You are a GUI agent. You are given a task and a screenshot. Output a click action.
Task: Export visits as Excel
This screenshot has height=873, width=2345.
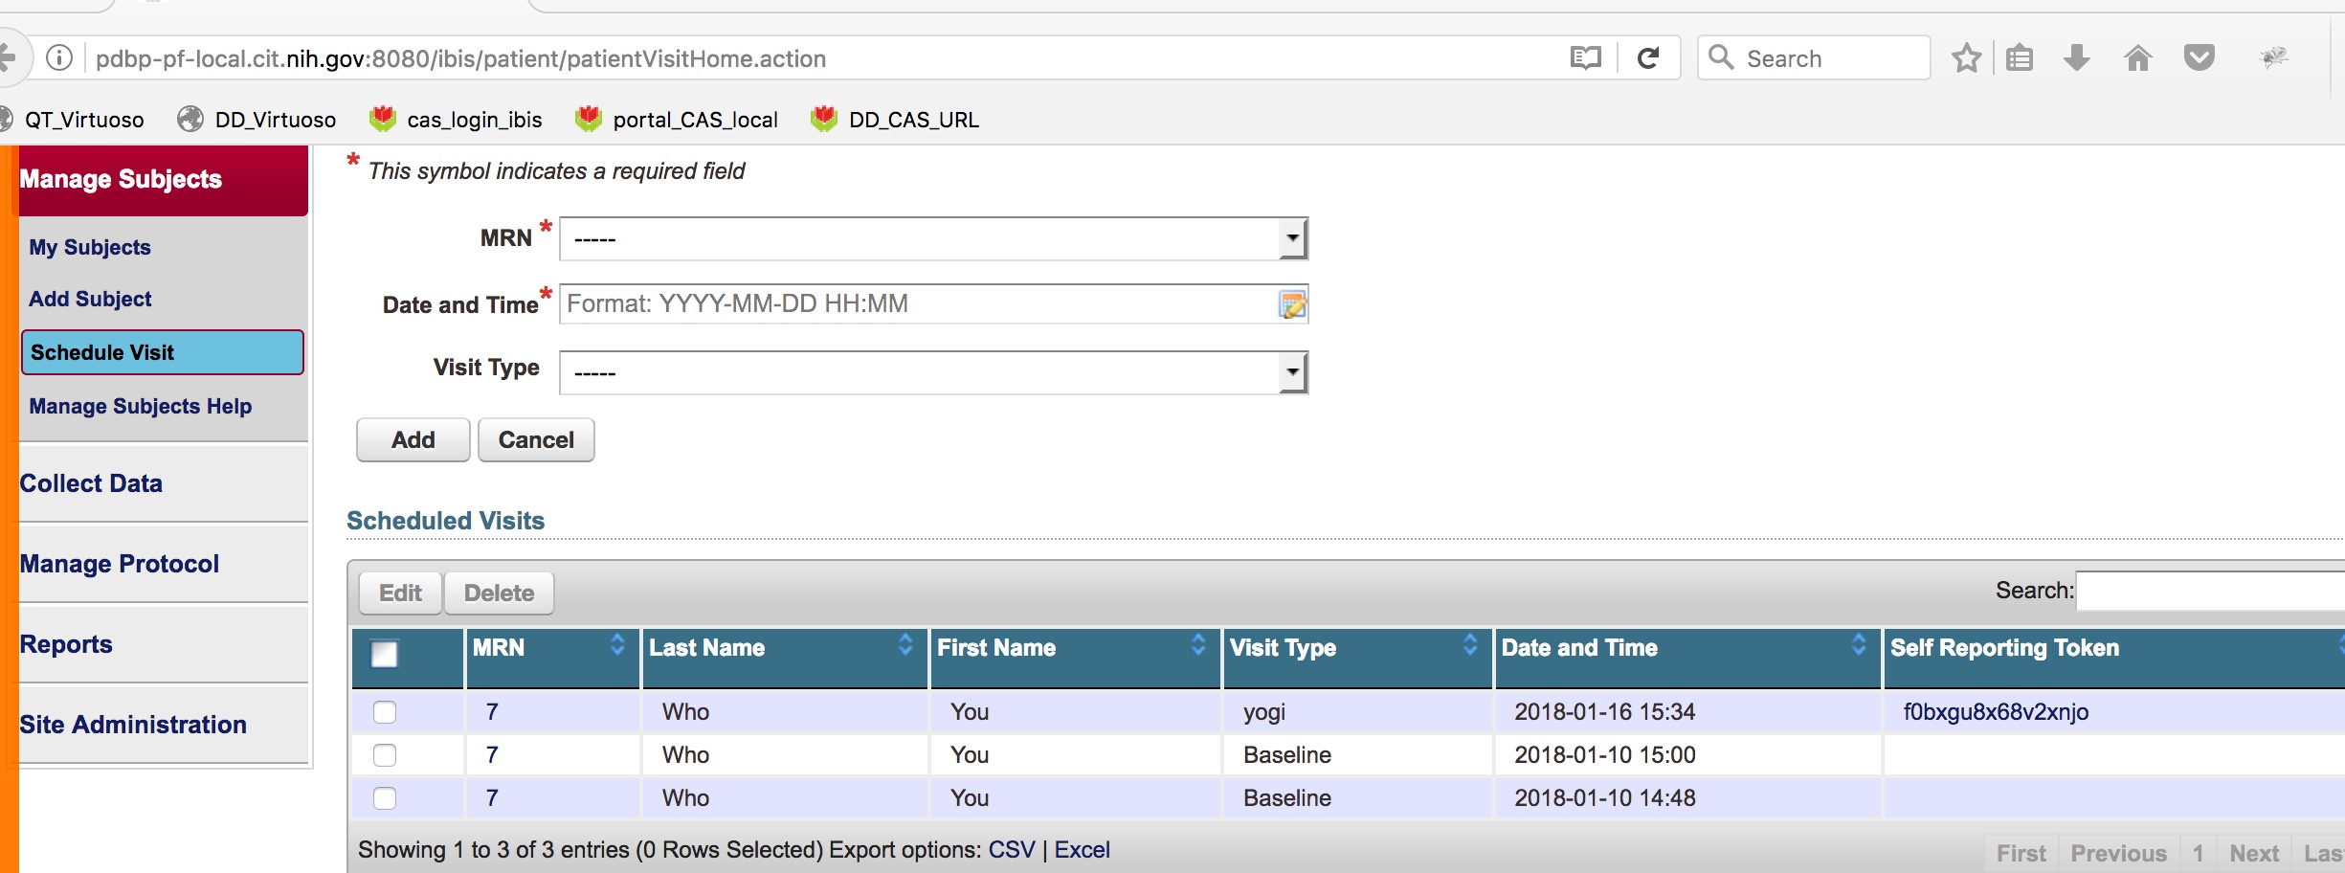(x=1083, y=850)
